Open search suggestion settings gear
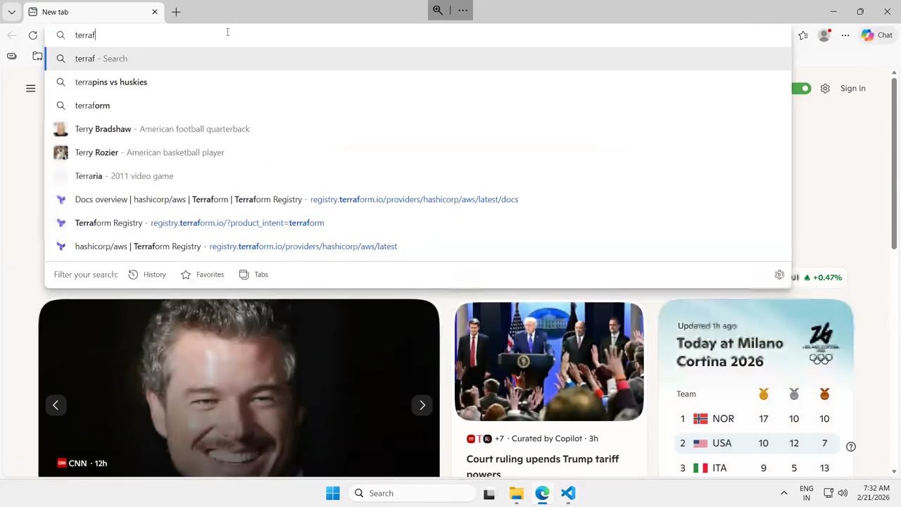The width and height of the screenshot is (901, 507). tap(779, 275)
